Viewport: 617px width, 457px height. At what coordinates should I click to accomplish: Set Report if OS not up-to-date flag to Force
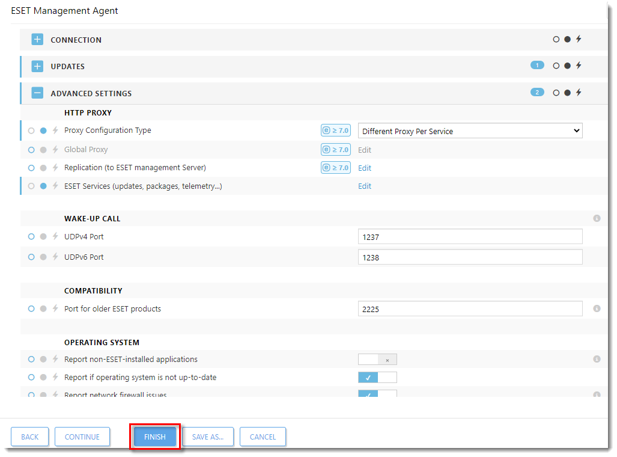(55, 376)
